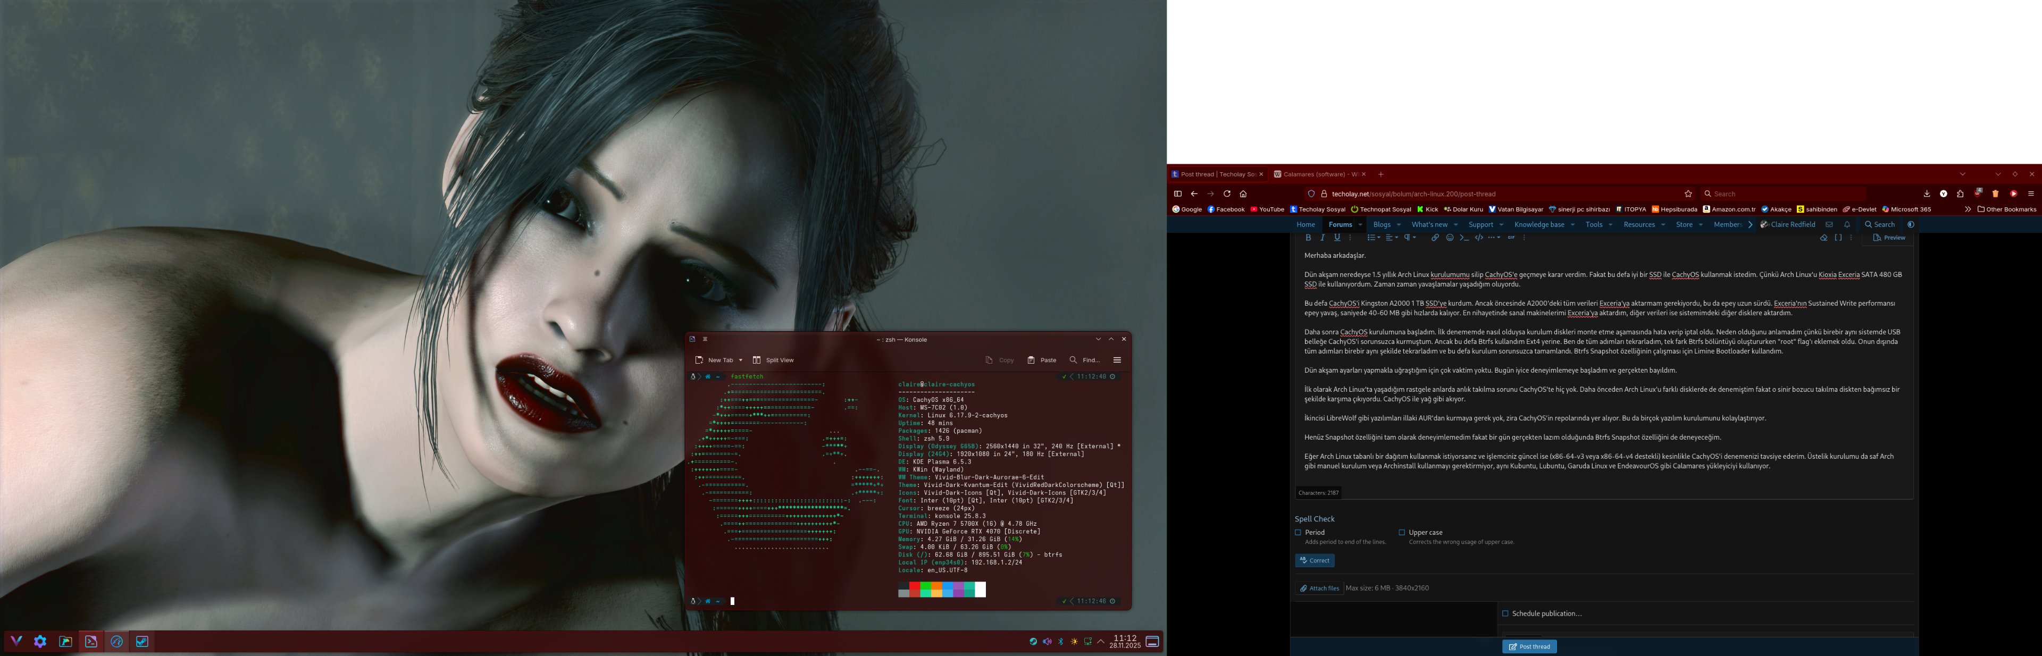Open a new browser tab with plus

point(1381,174)
